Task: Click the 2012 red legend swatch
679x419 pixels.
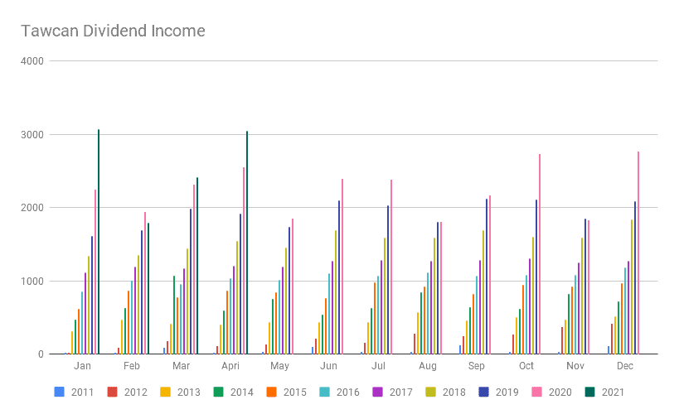Action: (112, 392)
